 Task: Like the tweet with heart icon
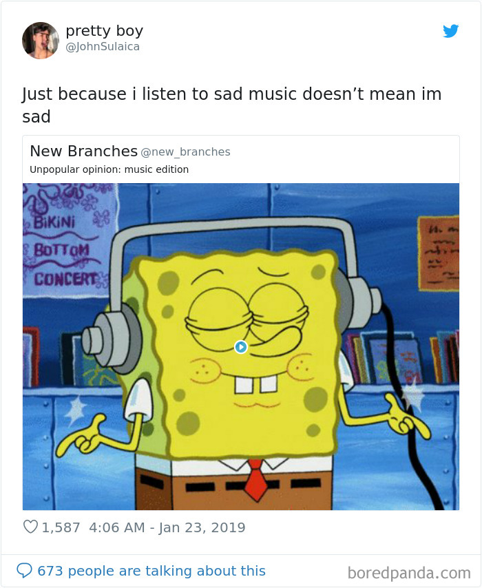(x=30, y=527)
